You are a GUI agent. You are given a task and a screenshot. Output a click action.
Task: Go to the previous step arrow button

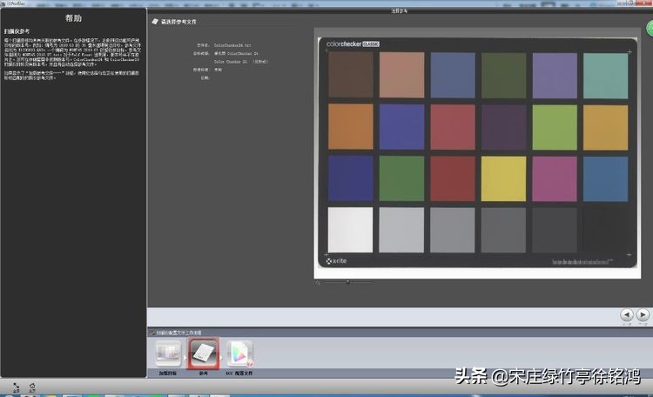click(627, 314)
